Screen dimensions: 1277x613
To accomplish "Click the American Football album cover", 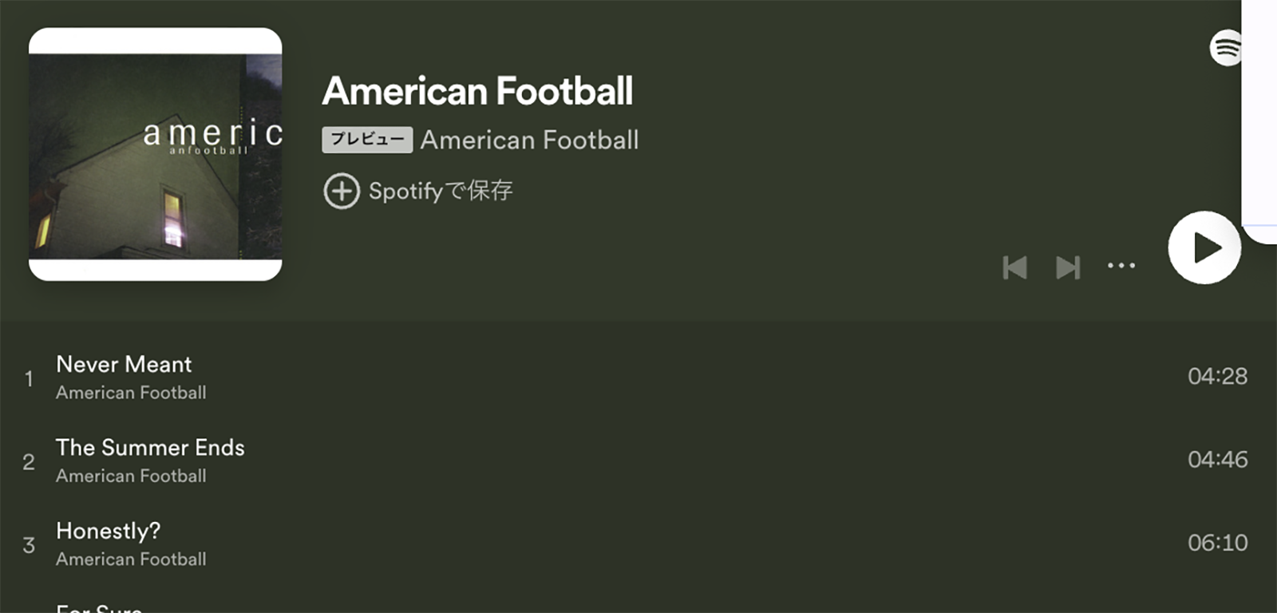I will [156, 154].
